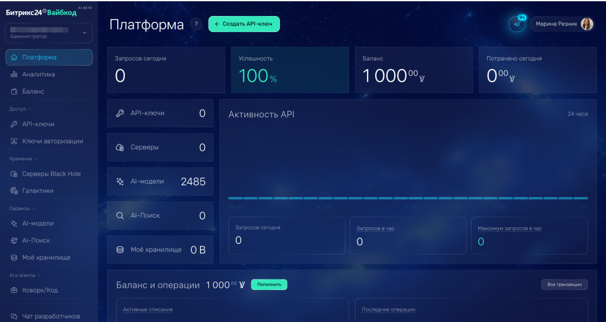Go to Аналитика in the sidebar
The height and width of the screenshot is (322, 606).
click(x=49, y=74)
